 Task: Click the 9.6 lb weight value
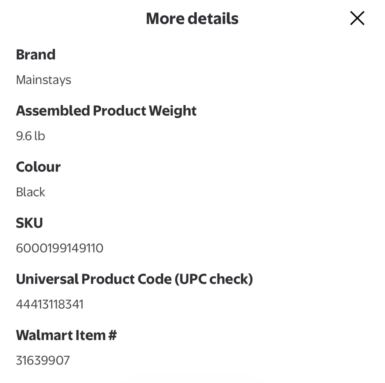pyautogui.click(x=30, y=136)
